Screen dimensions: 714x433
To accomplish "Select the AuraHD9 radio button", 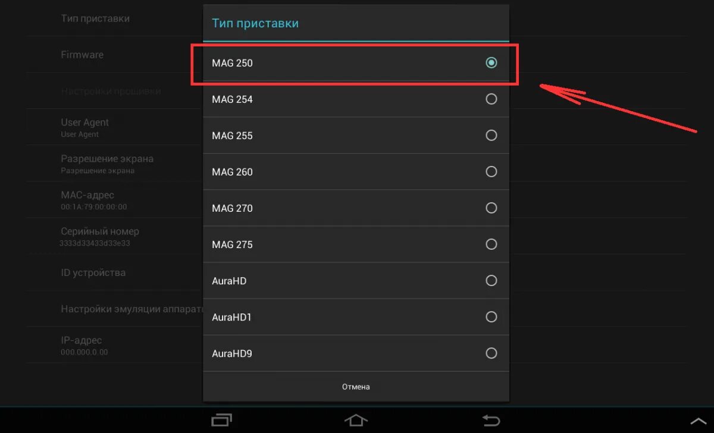I will pyautogui.click(x=491, y=353).
